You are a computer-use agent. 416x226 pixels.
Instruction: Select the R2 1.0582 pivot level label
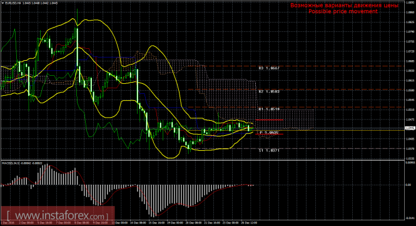[x=269, y=91]
